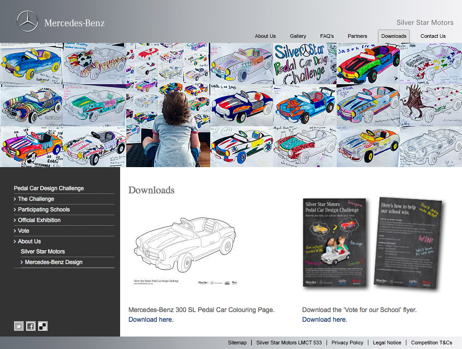
Task: Open the Privacy Policy footer link
Action: [x=347, y=343]
